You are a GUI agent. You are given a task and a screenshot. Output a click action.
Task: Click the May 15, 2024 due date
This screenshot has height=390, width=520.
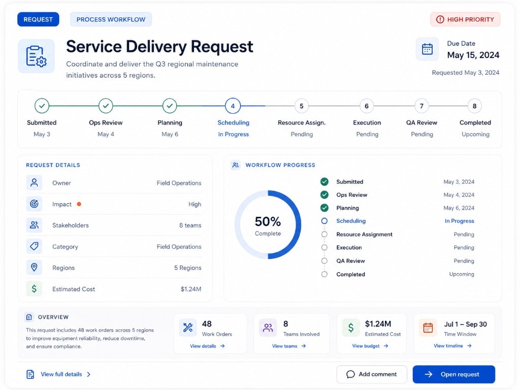[x=473, y=55]
